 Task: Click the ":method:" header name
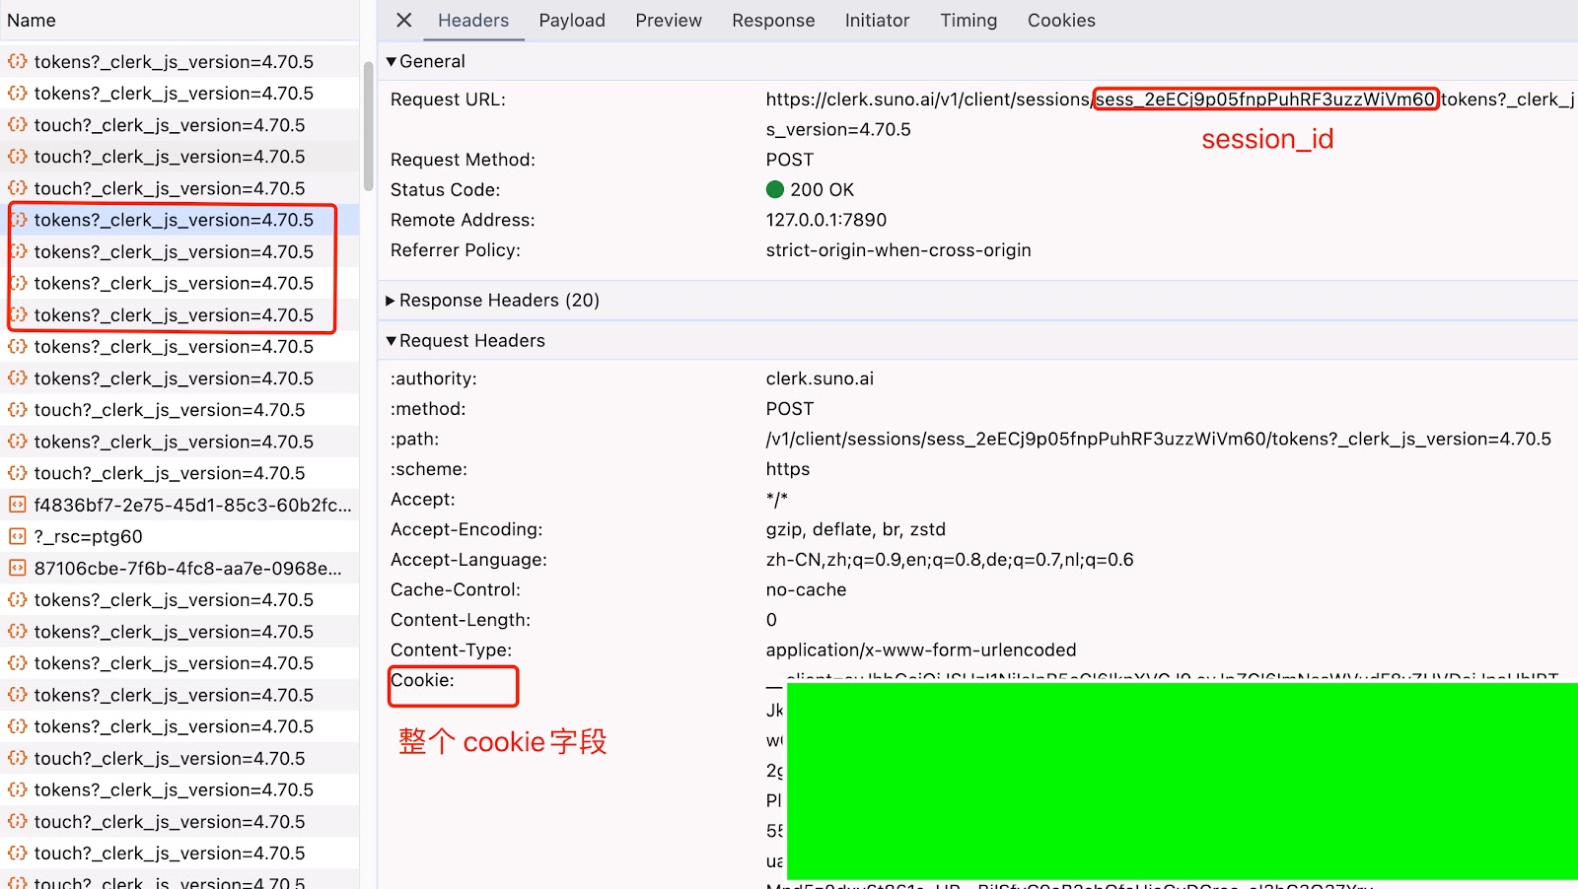pyautogui.click(x=428, y=409)
